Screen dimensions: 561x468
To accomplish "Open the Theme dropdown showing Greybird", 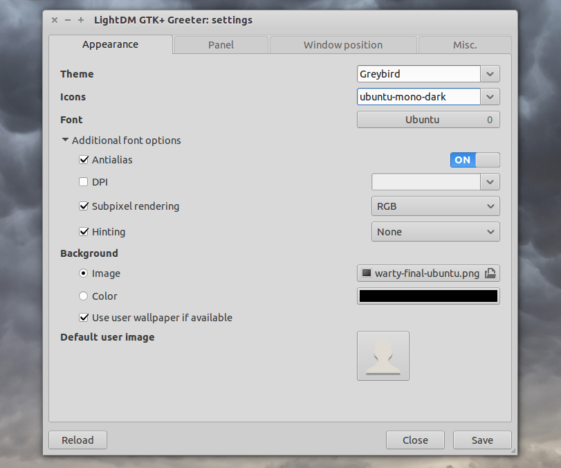I will coord(490,73).
